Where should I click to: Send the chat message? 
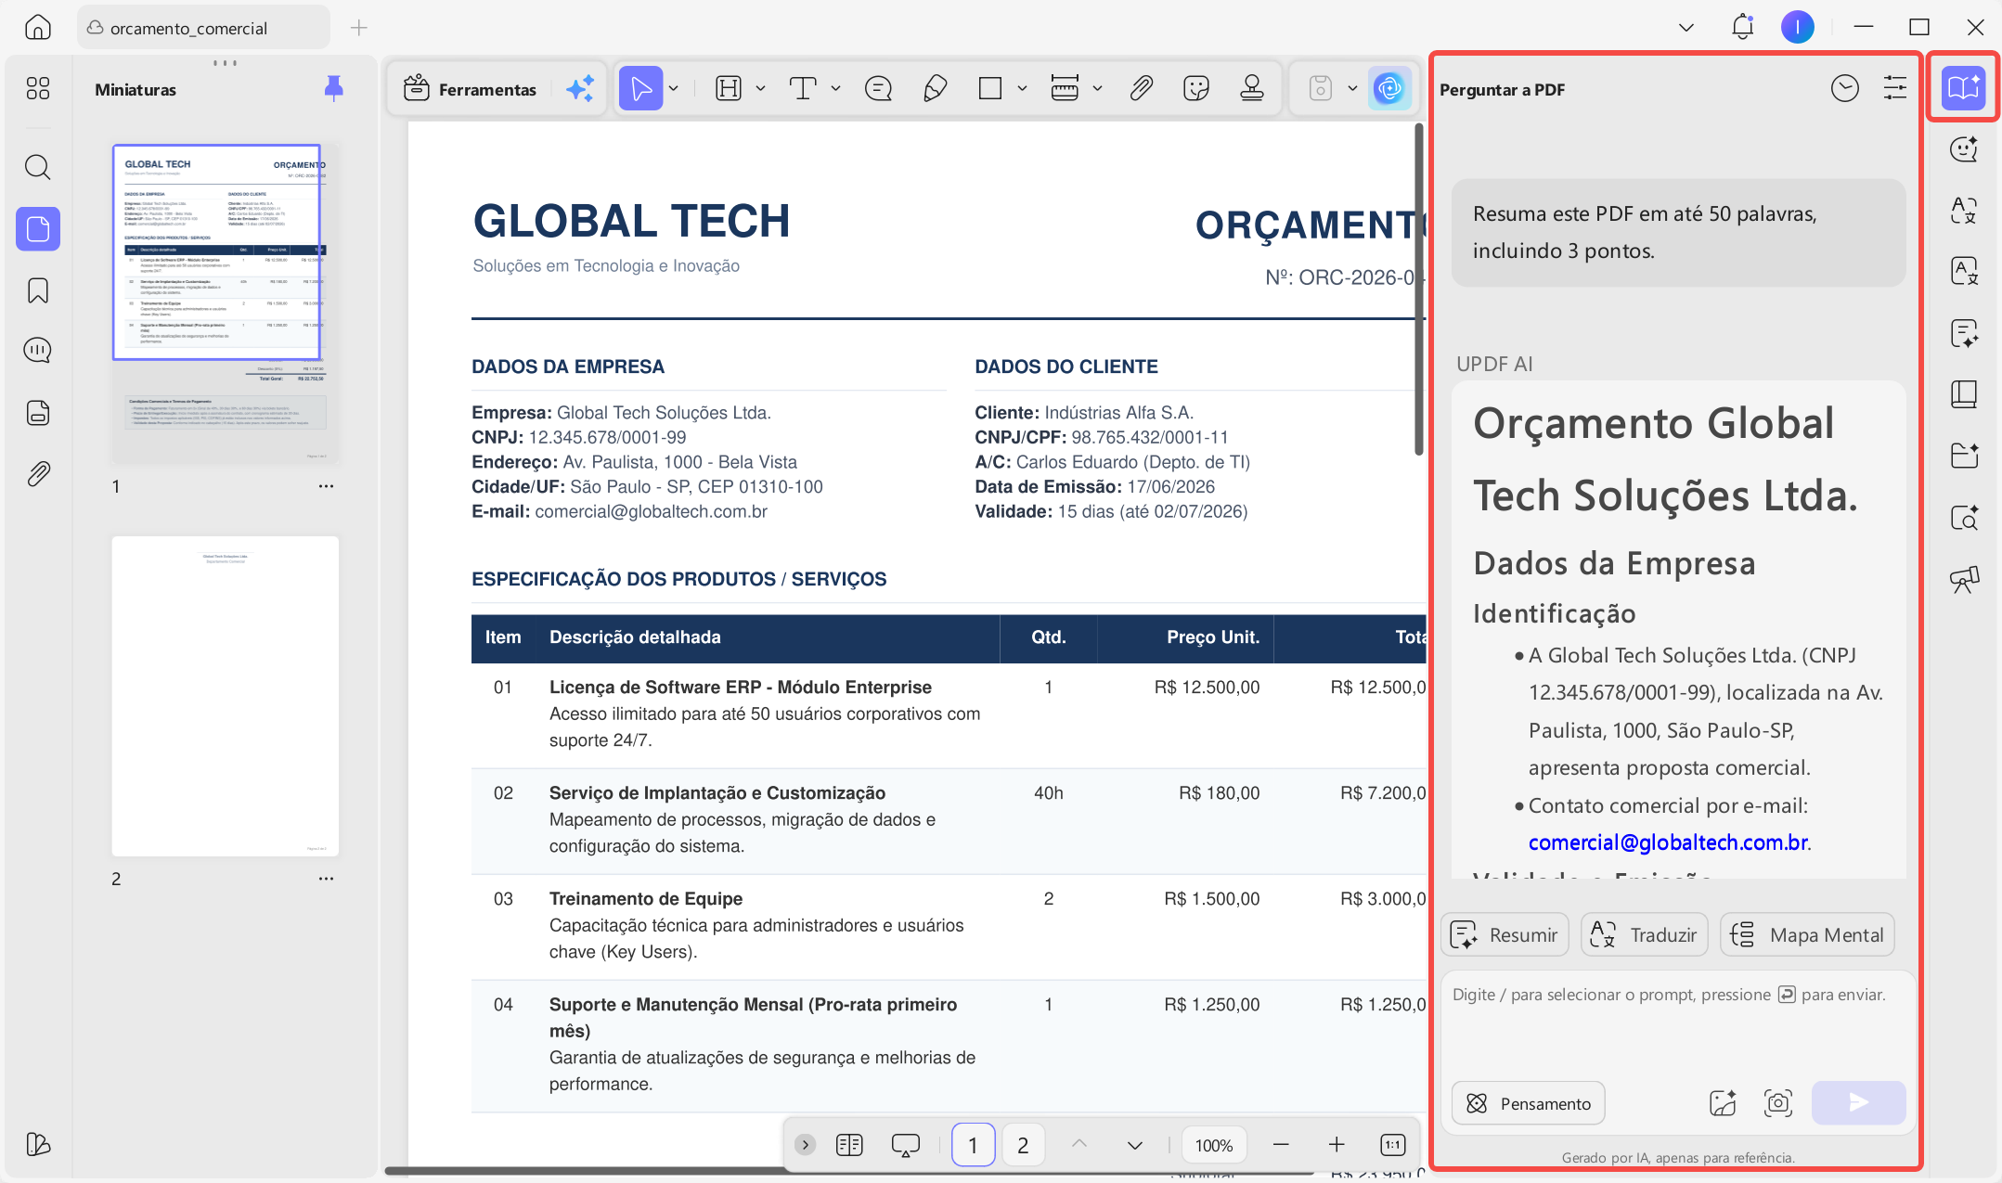click(x=1858, y=1102)
